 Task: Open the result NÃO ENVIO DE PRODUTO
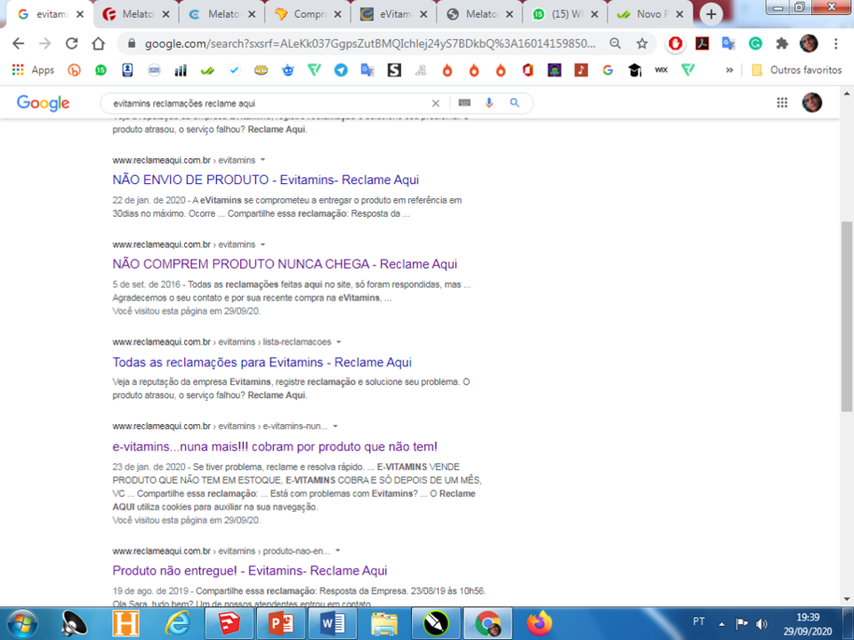click(266, 180)
